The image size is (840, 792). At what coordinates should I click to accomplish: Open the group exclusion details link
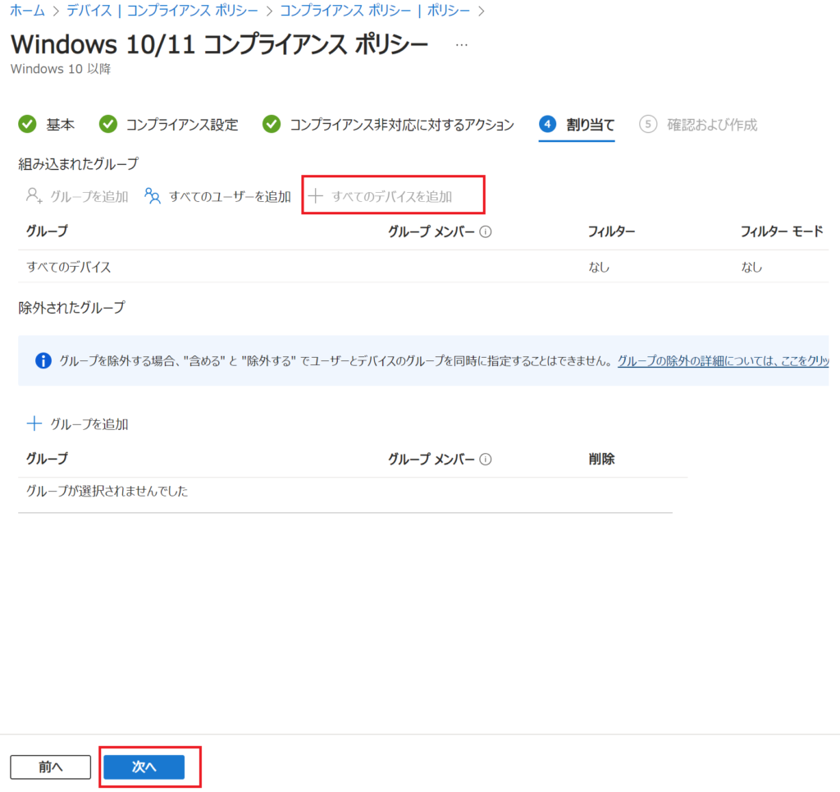(x=722, y=360)
